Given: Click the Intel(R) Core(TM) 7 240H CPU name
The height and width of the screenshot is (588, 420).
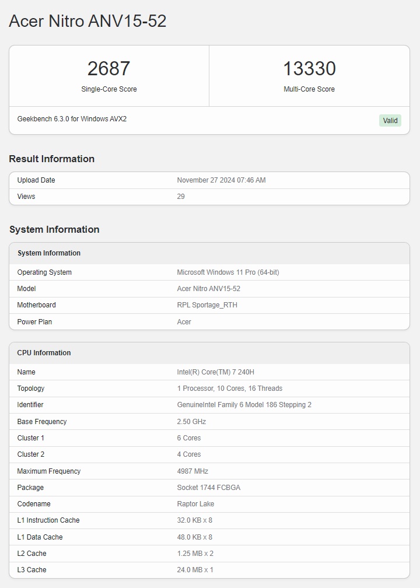Looking at the screenshot, I should coord(215,372).
